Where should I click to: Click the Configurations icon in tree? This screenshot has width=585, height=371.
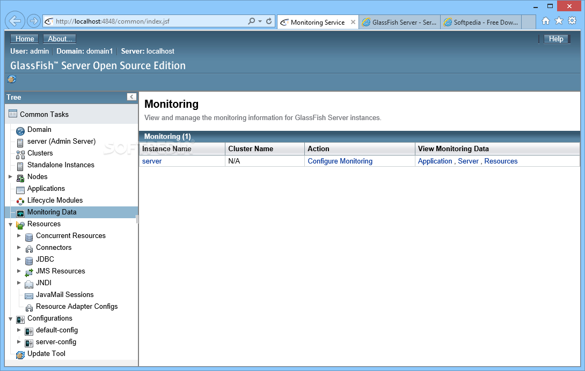click(20, 320)
